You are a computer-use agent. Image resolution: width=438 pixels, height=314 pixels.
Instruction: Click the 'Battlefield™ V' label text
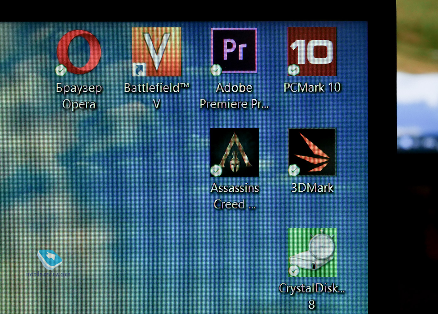(x=157, y=96)
